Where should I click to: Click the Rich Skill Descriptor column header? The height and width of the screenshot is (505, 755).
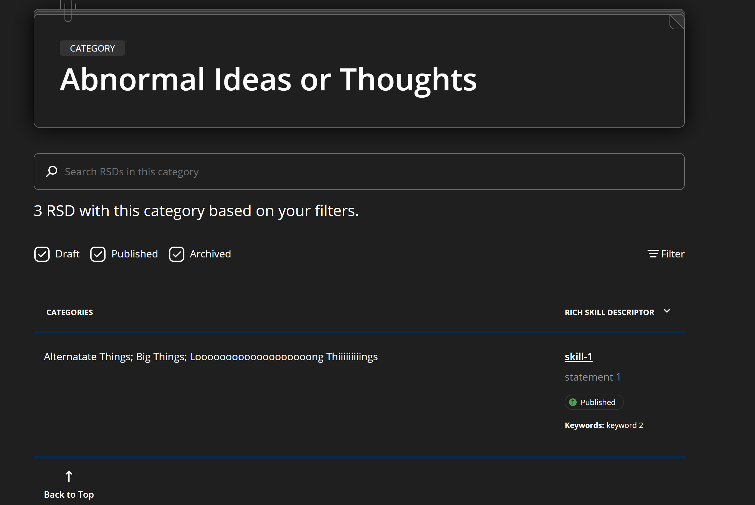pyautogui.click(x=609, y=312)
